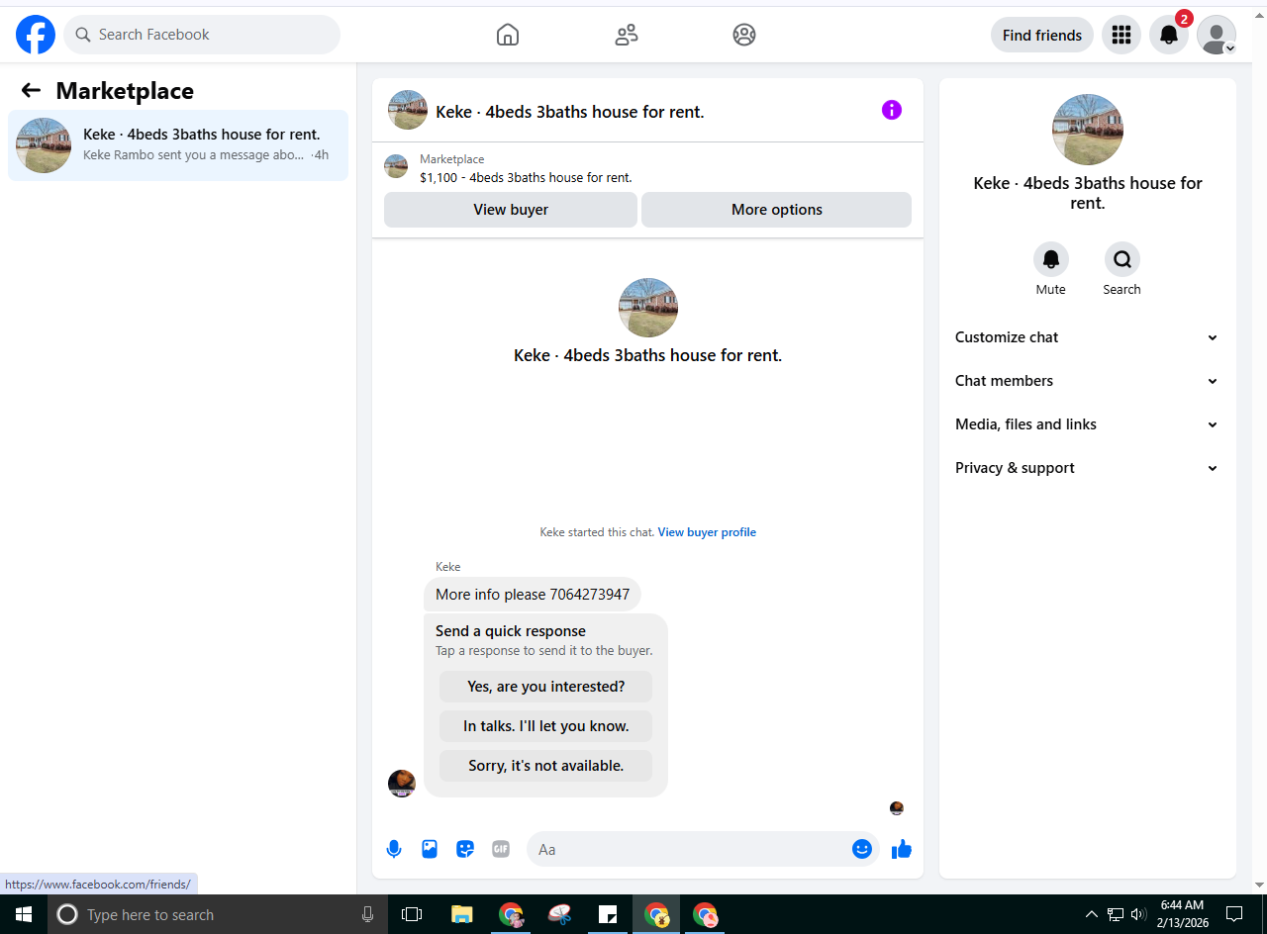The image size is (1267, 934).
Task: Open the account profile menu avatar
Action: 1216,35
